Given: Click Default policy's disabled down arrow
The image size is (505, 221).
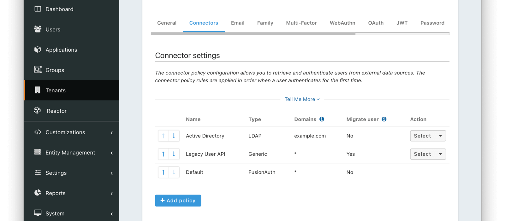Looking at the screenshot, I should (174, 172).
